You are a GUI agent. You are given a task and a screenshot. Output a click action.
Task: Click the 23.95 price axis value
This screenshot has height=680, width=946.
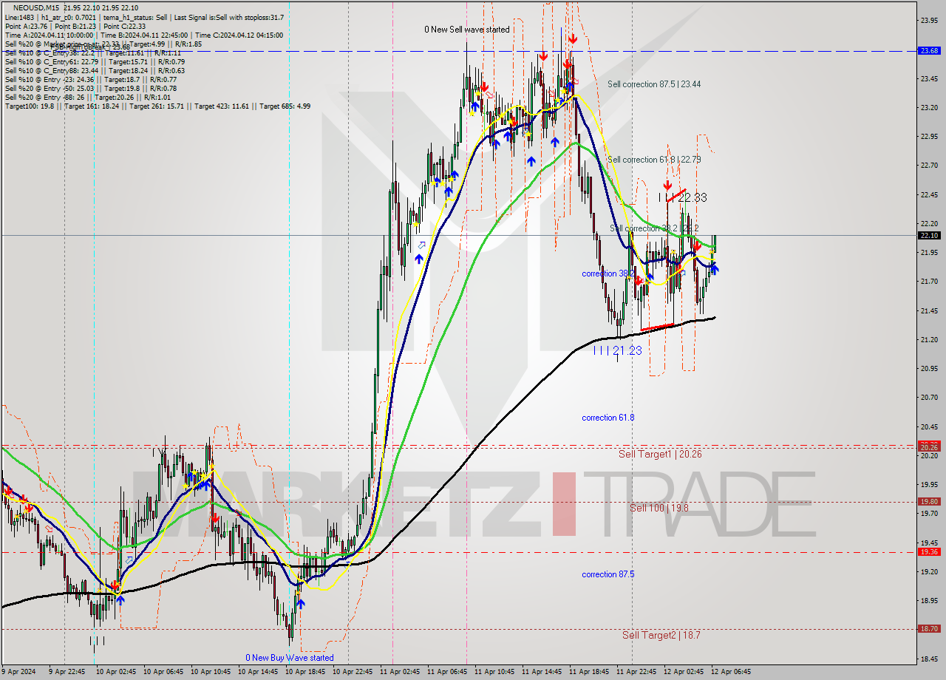point(929,21)
